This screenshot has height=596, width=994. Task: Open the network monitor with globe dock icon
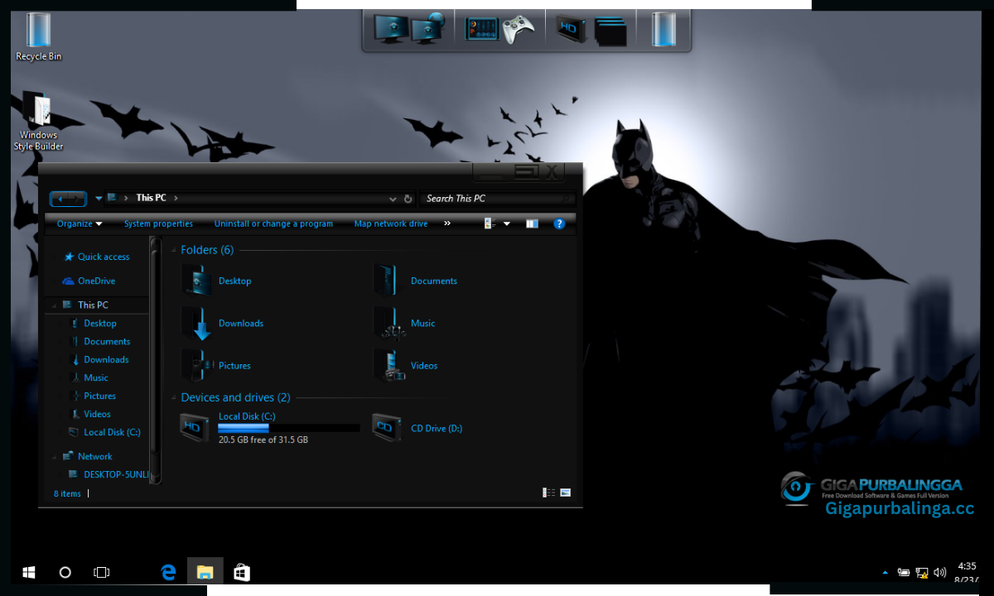428,29
